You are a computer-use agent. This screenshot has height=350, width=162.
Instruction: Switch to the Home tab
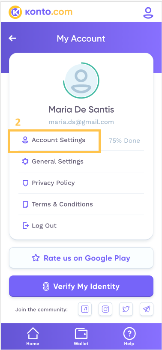tap(33, 336)
